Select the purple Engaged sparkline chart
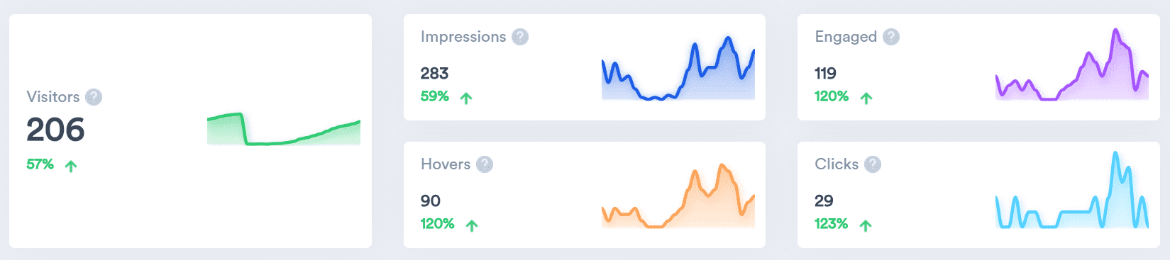Screen dimensions: 1170x260 click(x=1072, y=64)
